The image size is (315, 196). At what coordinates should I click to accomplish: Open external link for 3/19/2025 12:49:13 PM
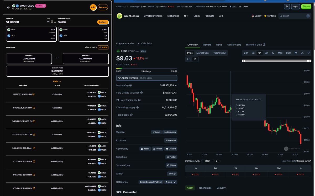pos(34,188)
